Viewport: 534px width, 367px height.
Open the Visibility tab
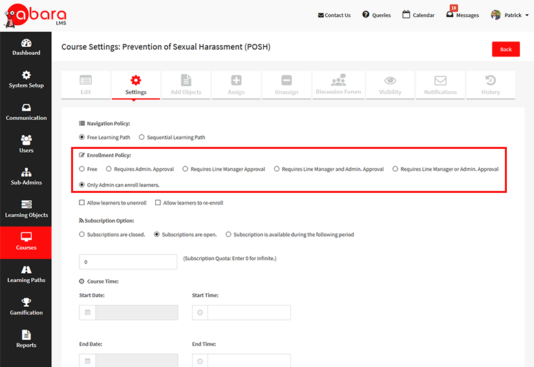(390, 85)
